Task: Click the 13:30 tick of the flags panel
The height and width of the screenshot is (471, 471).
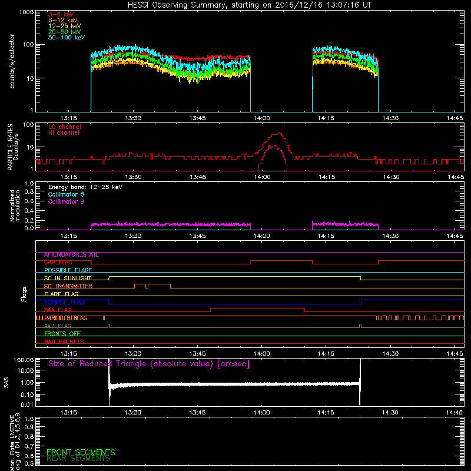Action: point(133,354)
